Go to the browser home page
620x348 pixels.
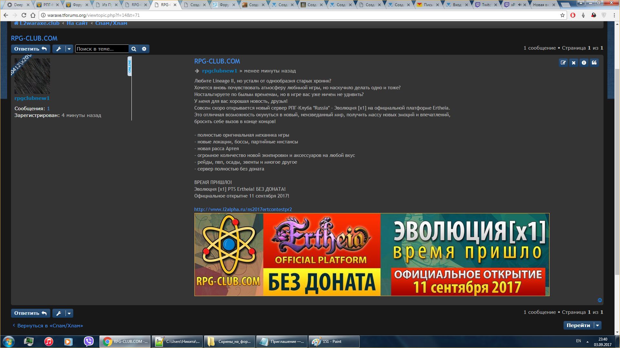(33, 15)
